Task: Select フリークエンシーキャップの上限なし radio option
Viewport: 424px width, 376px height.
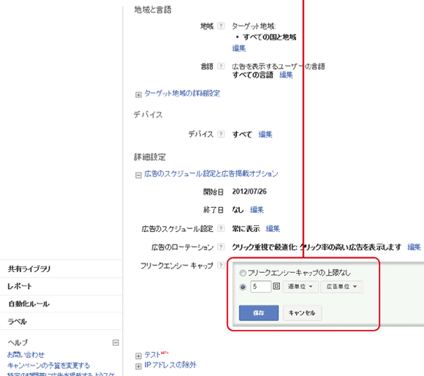Action: pos(243,273)
